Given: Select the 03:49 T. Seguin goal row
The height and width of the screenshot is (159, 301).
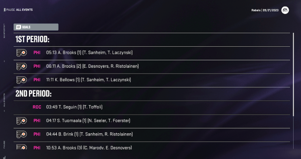Looking at the screenshot, I should 152,107.
